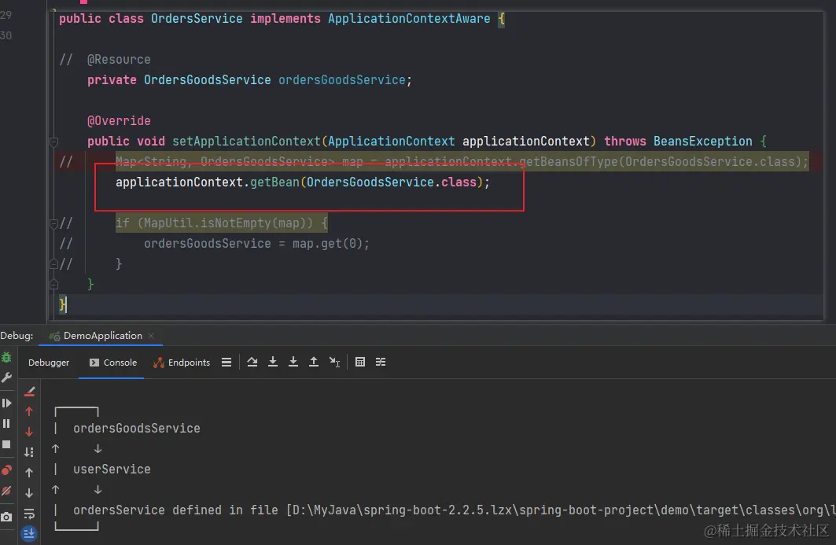The height and width of the screenshot is (545, 836).
Task: Select the Console tab
Action: (113, 363)
